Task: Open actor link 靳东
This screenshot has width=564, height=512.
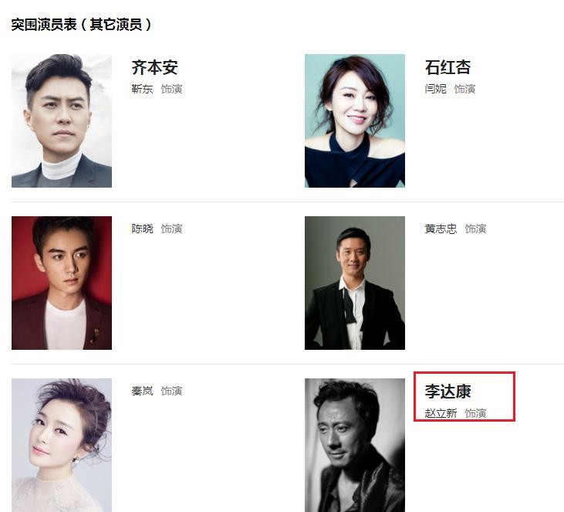Action: point(142,89)
